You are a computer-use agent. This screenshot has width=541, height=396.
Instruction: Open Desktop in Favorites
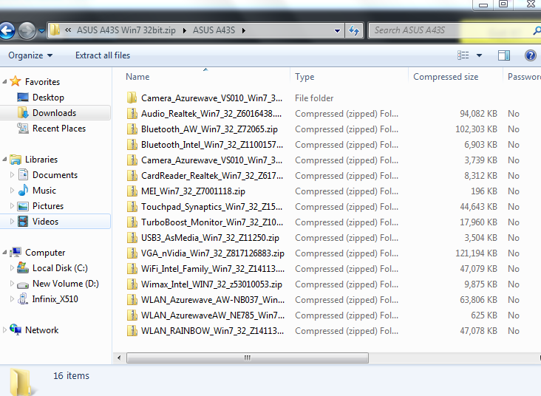tap(48, 98)
